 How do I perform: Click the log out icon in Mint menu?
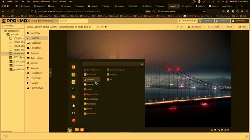click(x=73, y=113)
